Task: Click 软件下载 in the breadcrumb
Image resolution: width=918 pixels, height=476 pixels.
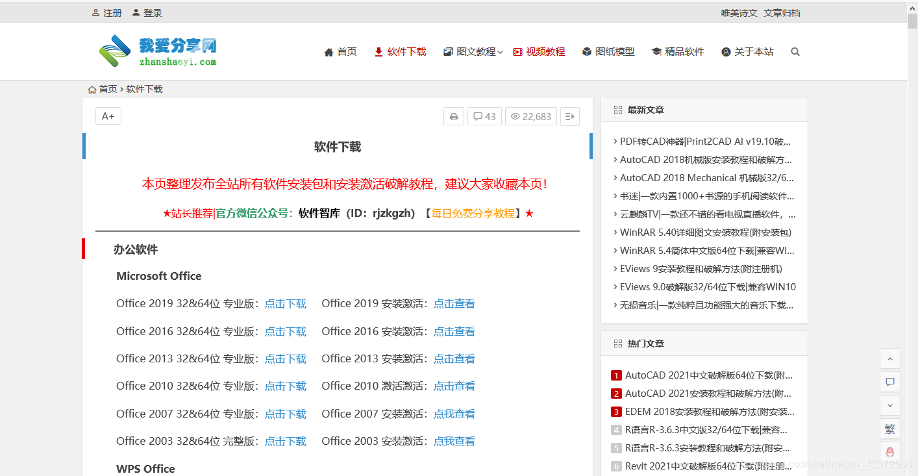Action: click(144, 89)
